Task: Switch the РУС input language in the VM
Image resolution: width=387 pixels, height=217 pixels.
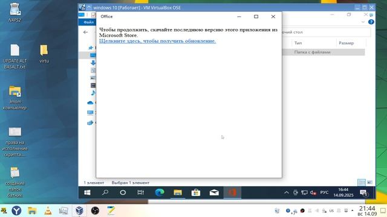Action: (324, 192)
